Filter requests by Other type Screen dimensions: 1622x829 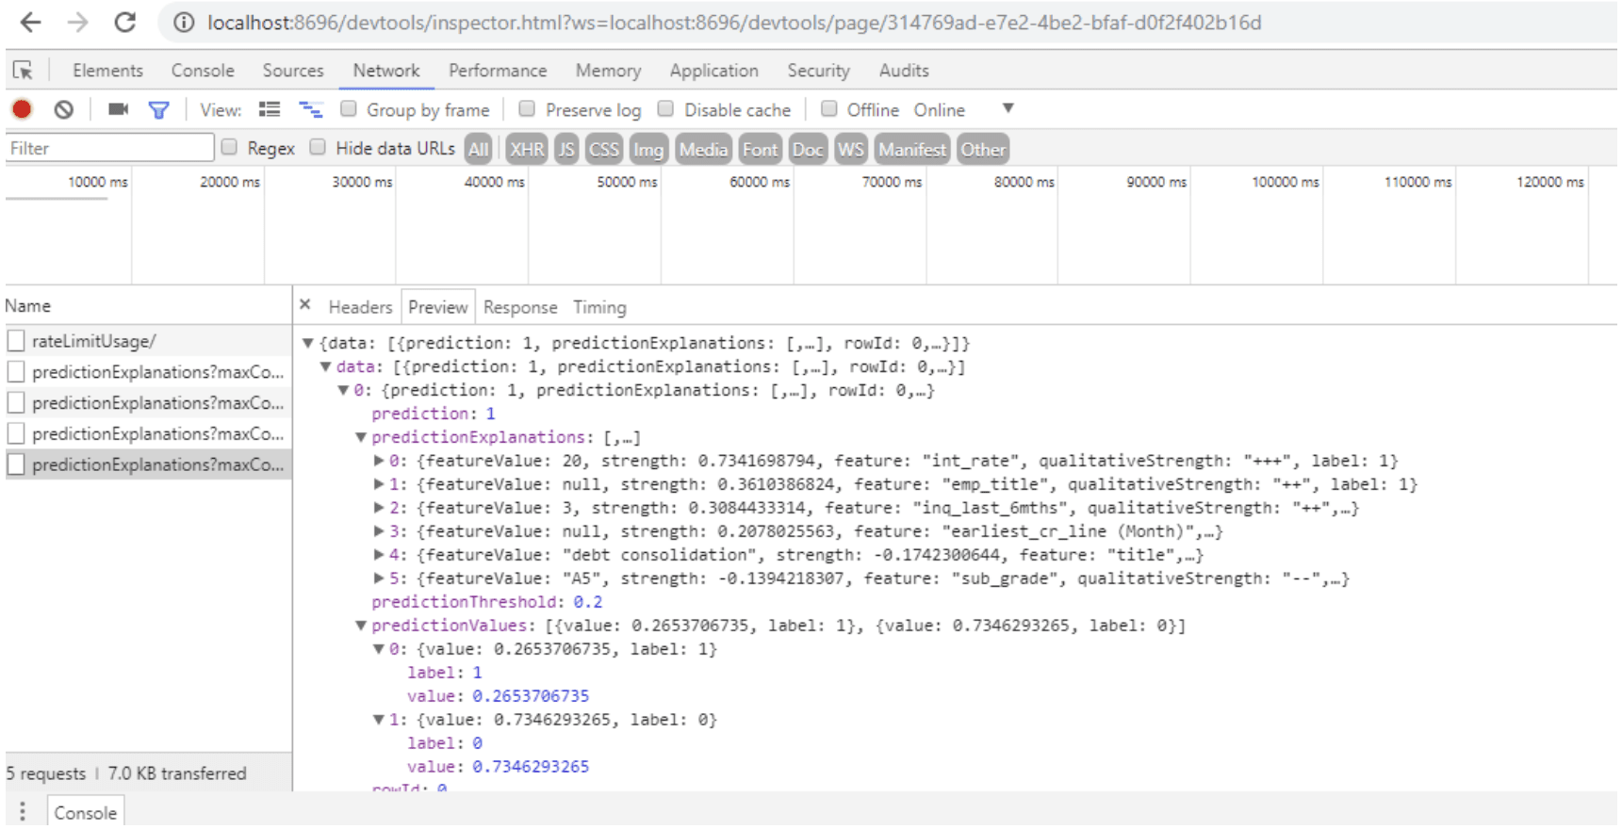(983, 149)
